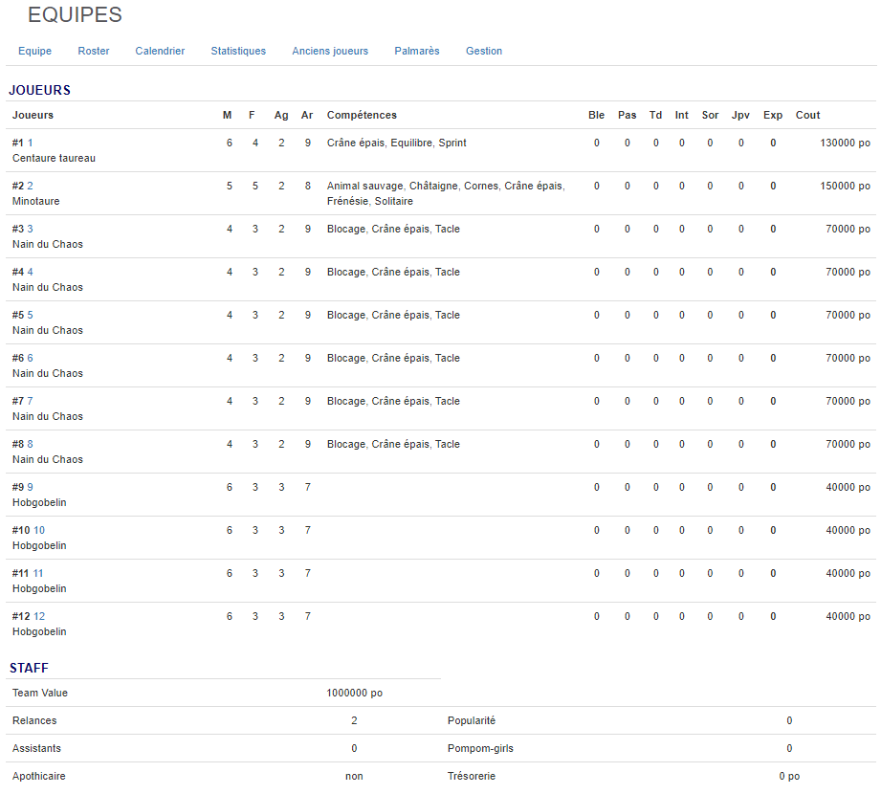
Task: Open Nain du Chaos player #8 link
Action: tap(30, 444)
